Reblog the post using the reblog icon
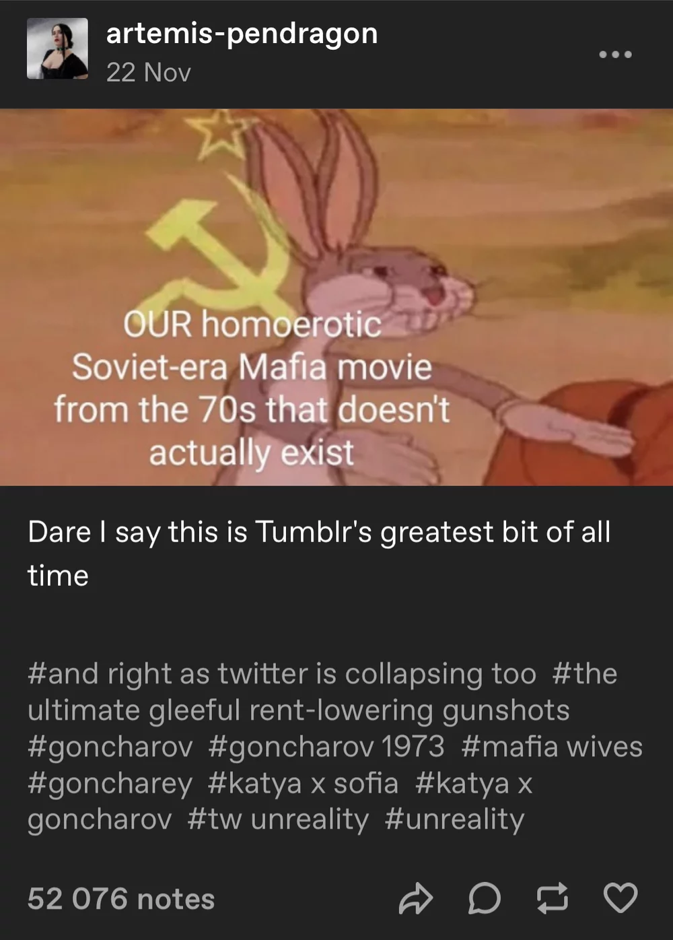The width and height of the screenshot is (673, 940). 552,898
